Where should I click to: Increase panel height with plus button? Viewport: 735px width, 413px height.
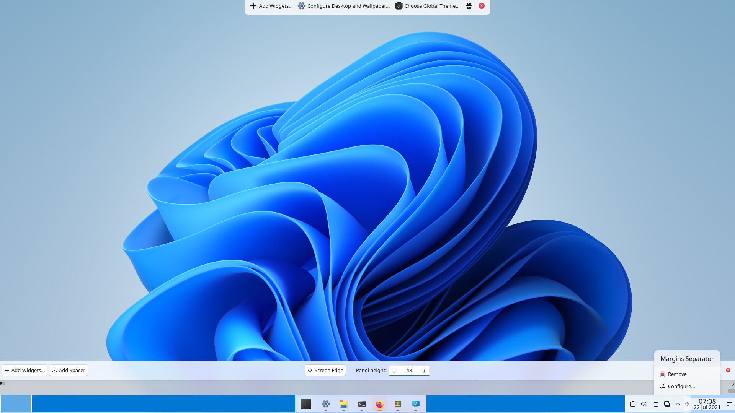pyautogui.click(x=424, y=371)
